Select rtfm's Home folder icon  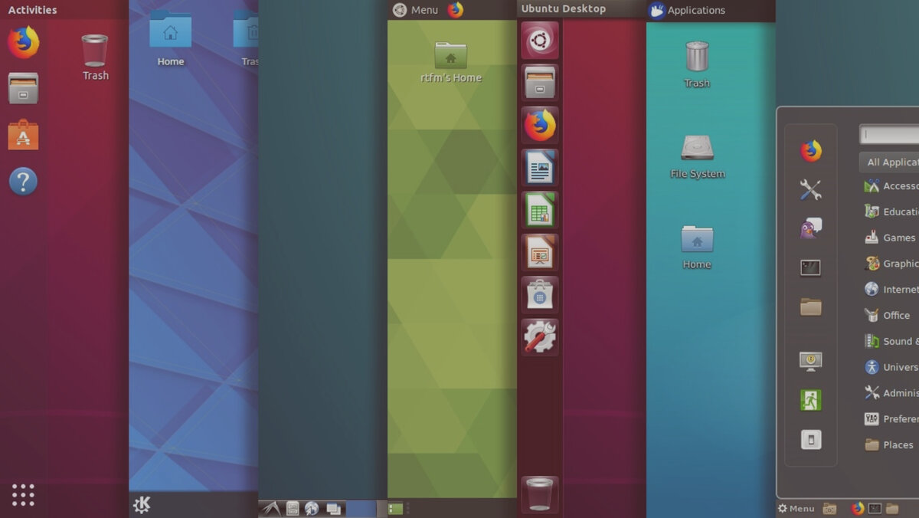[450, 62]
